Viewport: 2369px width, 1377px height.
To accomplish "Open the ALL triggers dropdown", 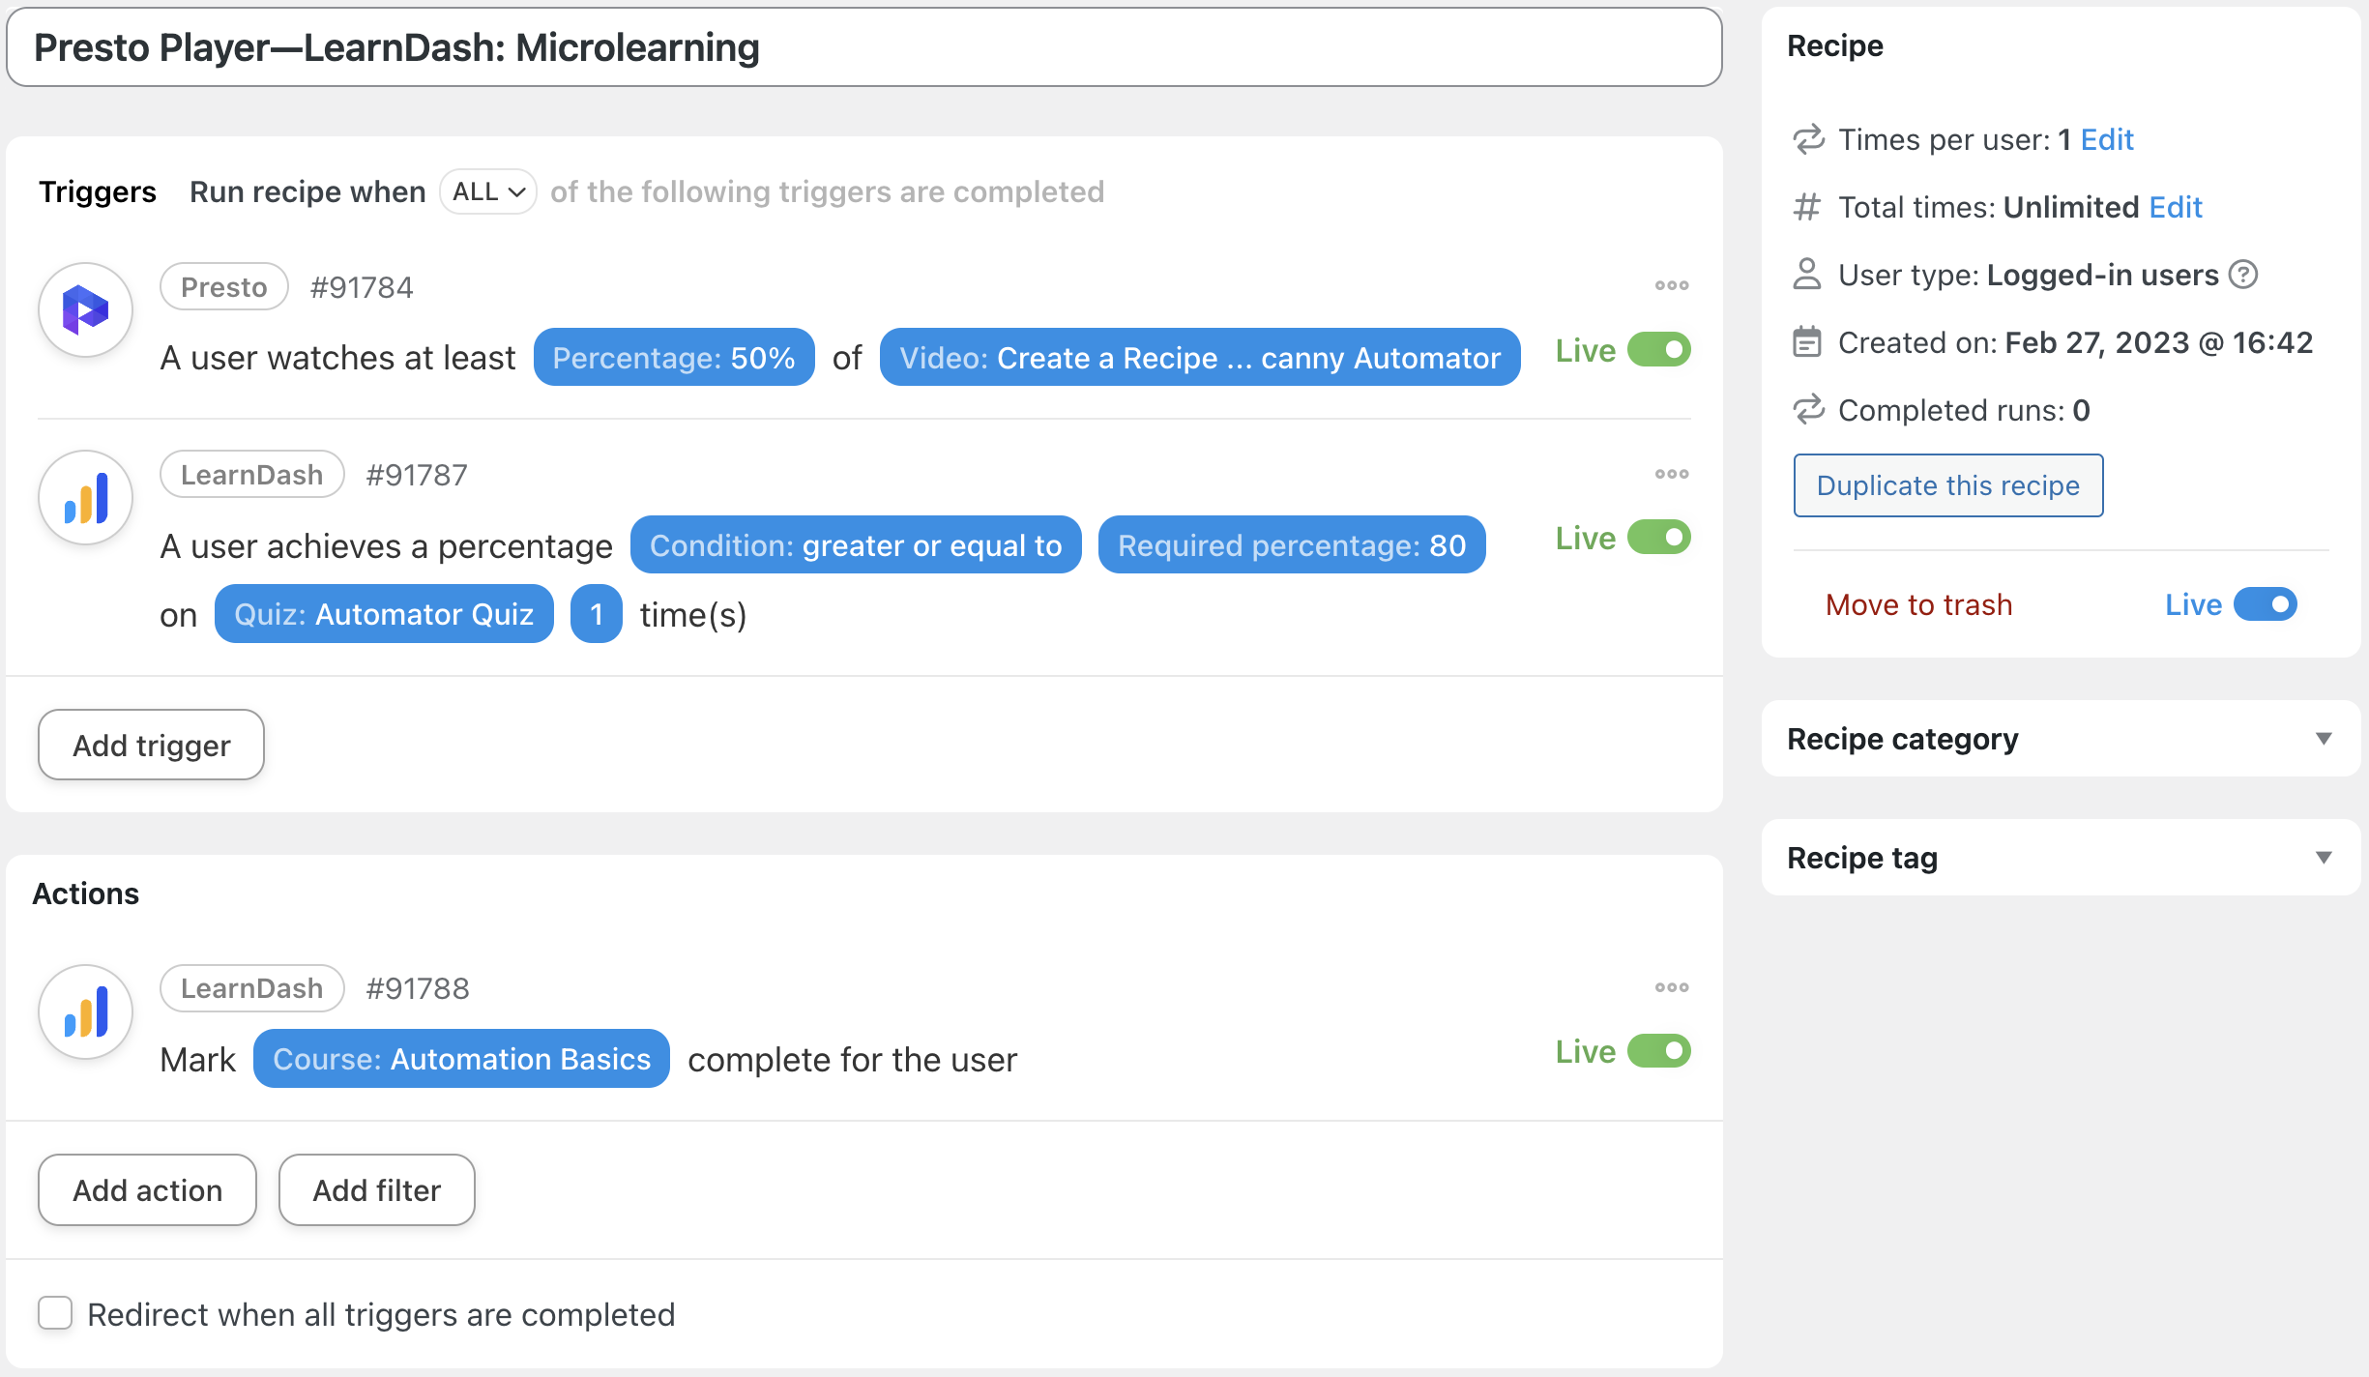I will point(488,191).
